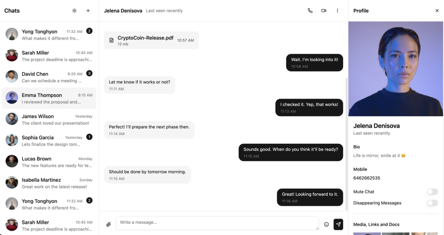Viewport: 444px width, 235px height.
Task: Toggle the light/dark theme icon
Action: pyautogui.click(x=74, y=11)
